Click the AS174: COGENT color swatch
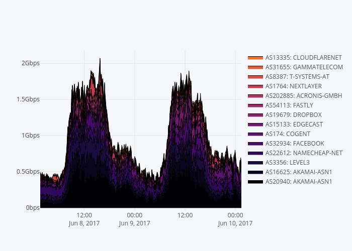This screenshot has height=251, width=352. pos(255,134)
